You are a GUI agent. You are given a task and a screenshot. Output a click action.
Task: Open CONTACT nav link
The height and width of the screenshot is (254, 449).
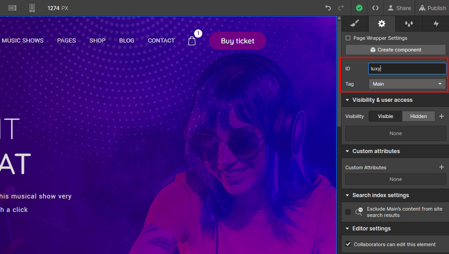pyautogui.click(x=161, y=41)
